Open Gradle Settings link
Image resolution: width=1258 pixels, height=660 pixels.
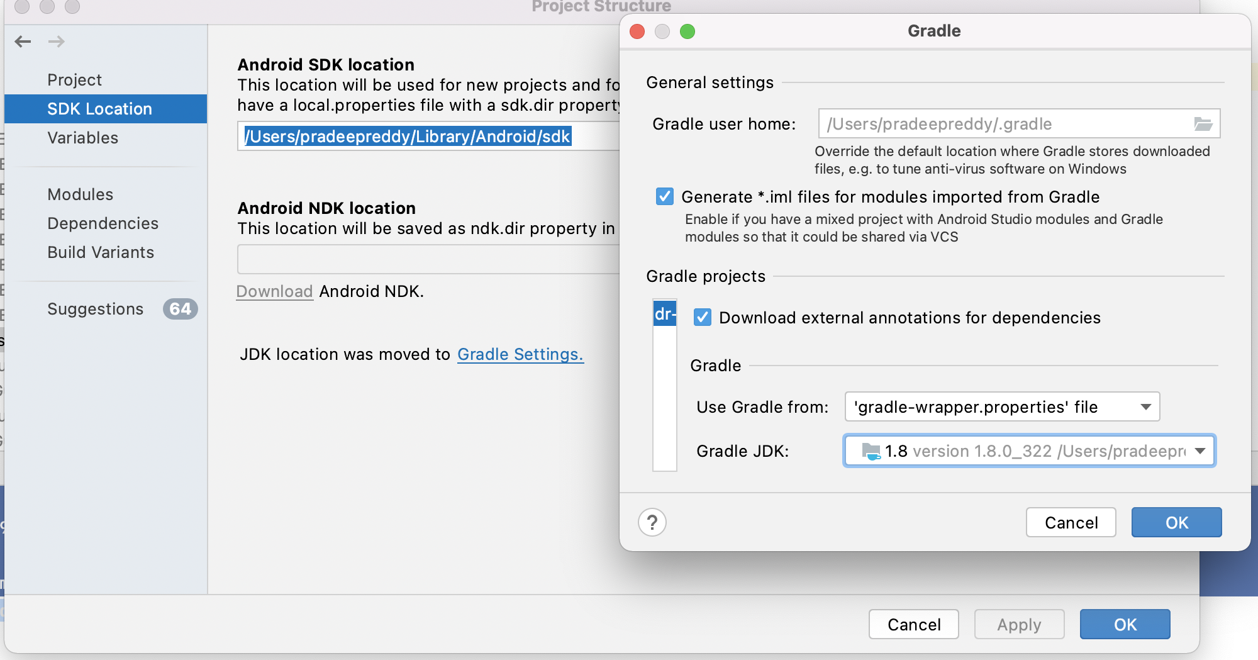(520, 354)
